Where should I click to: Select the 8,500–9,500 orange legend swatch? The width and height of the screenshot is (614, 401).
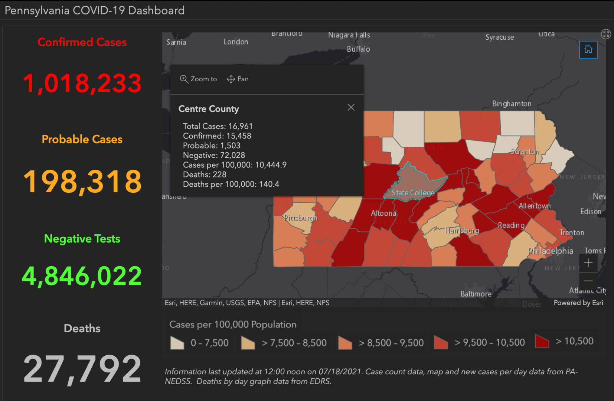pyautogui.click(x=345, y=343)
